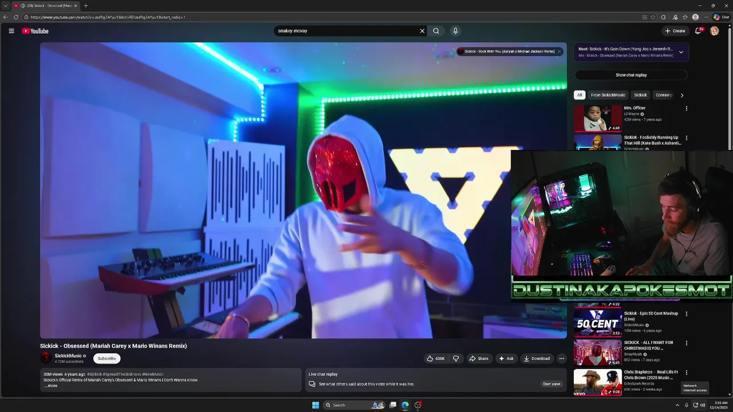Image resolution: width=733 pixels, height=412 pixels.
Task: Open Chris Stapleton Real Life thumbnail
Action: 598,382
